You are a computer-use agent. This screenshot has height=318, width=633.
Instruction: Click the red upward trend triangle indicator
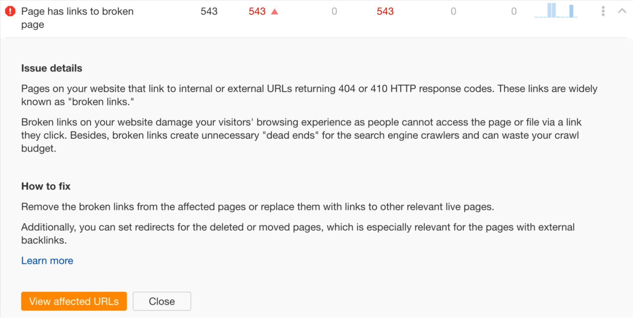click(x=275, y=11)
